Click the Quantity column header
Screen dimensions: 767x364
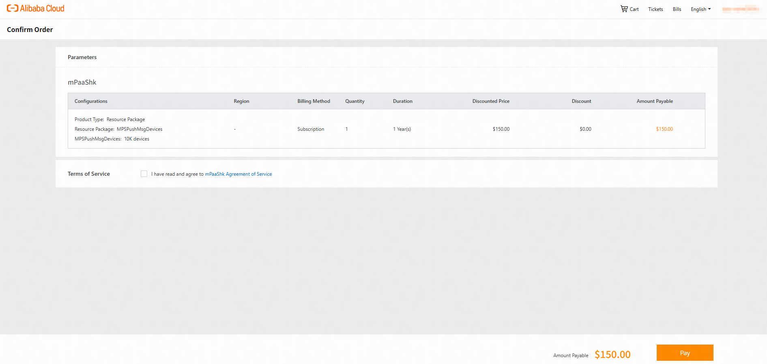point(355,101)
